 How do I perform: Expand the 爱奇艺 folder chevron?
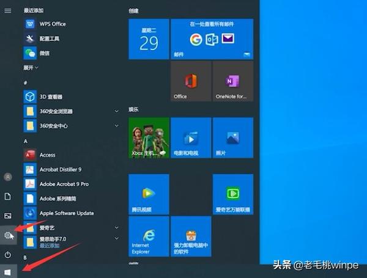pyautogui.click(x=117, y=227)
